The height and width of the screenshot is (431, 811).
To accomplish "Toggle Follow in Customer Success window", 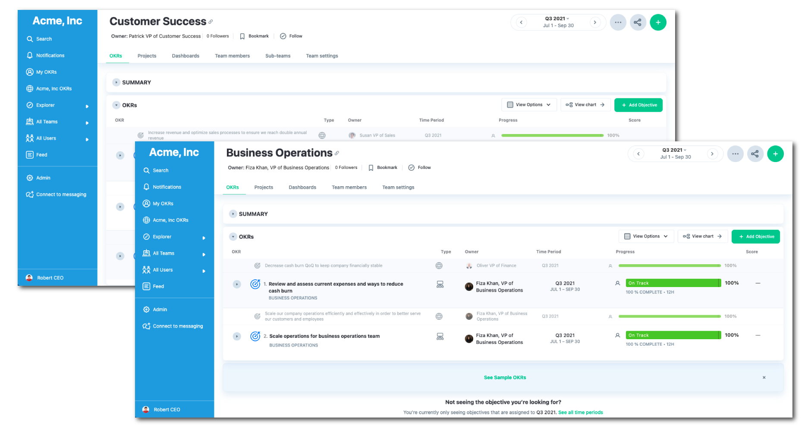I will click(291, 36).
